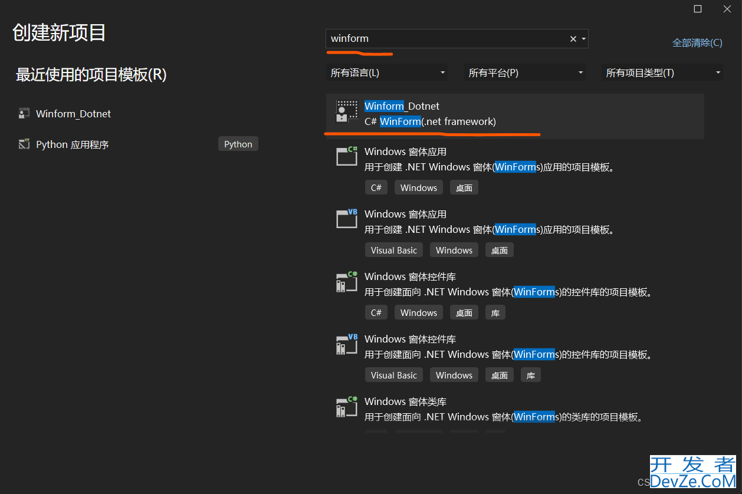
Task: Click C# Windows 窗体控件库 template icon
Action: tap(347, 282)
